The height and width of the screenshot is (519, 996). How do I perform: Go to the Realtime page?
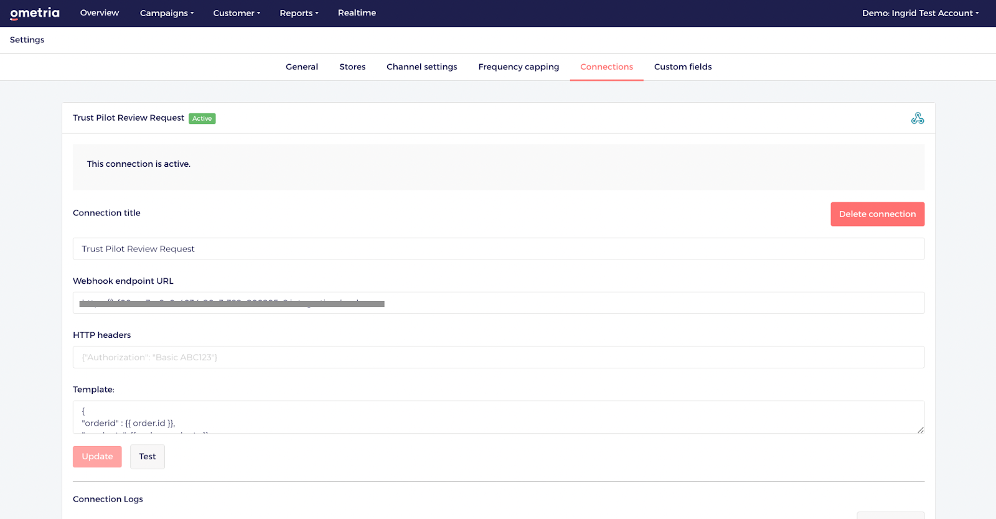pos(357,13)
